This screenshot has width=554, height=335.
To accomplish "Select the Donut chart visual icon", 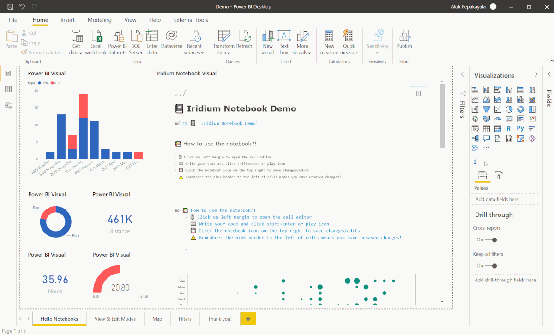I will pyautogui.click(x=521, y=109).
